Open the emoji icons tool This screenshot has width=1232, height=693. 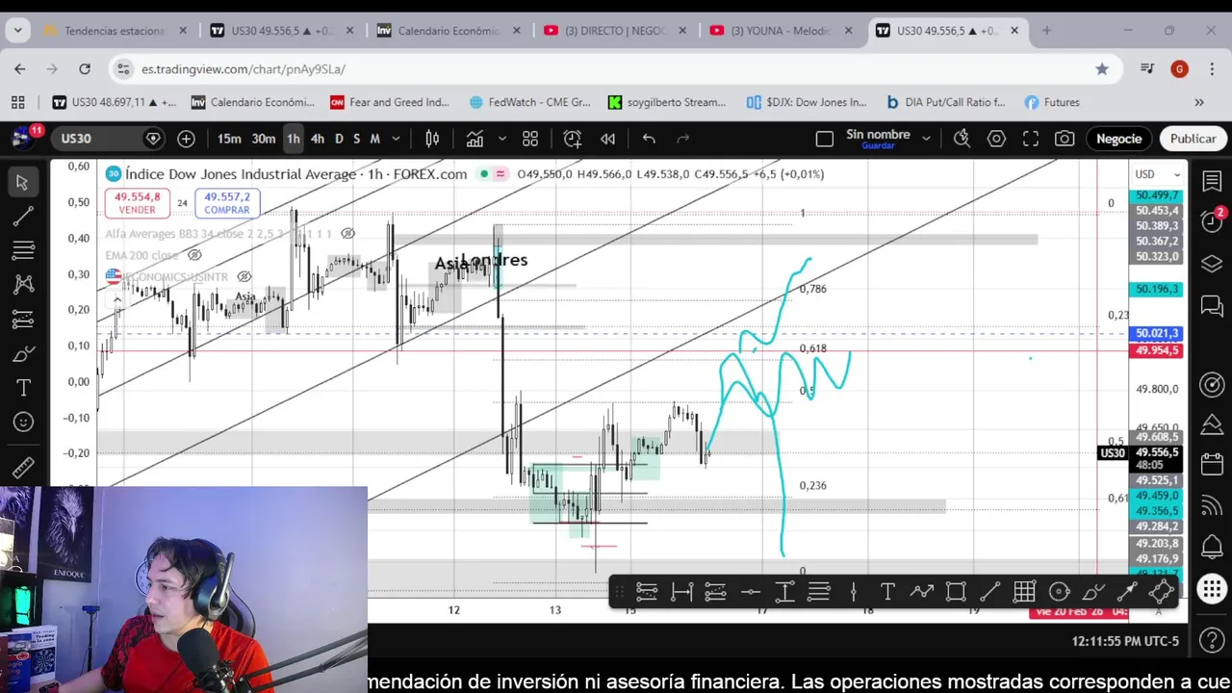click(x=22, y=422)
